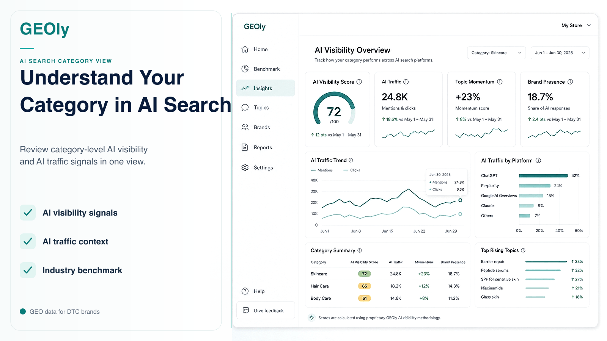Toggle the AI visibility signals checkmark
This screenshot has width=607, height=341.
point(28,213)
